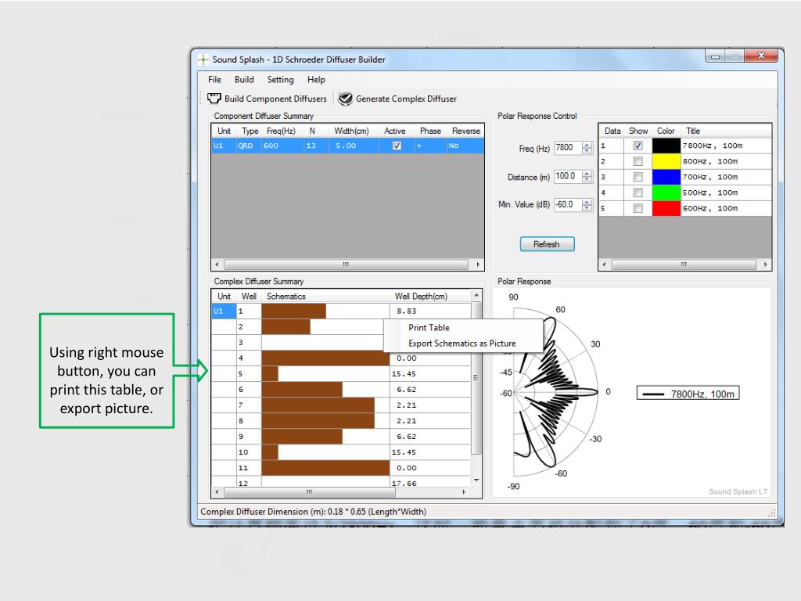Click the Phase column header
Screen dimensions: 801x601
coord(430,131)
